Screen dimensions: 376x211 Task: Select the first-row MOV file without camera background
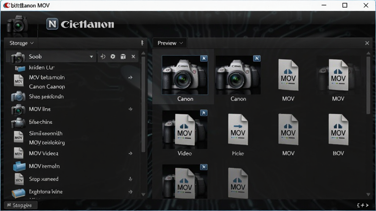click(288, 75)
